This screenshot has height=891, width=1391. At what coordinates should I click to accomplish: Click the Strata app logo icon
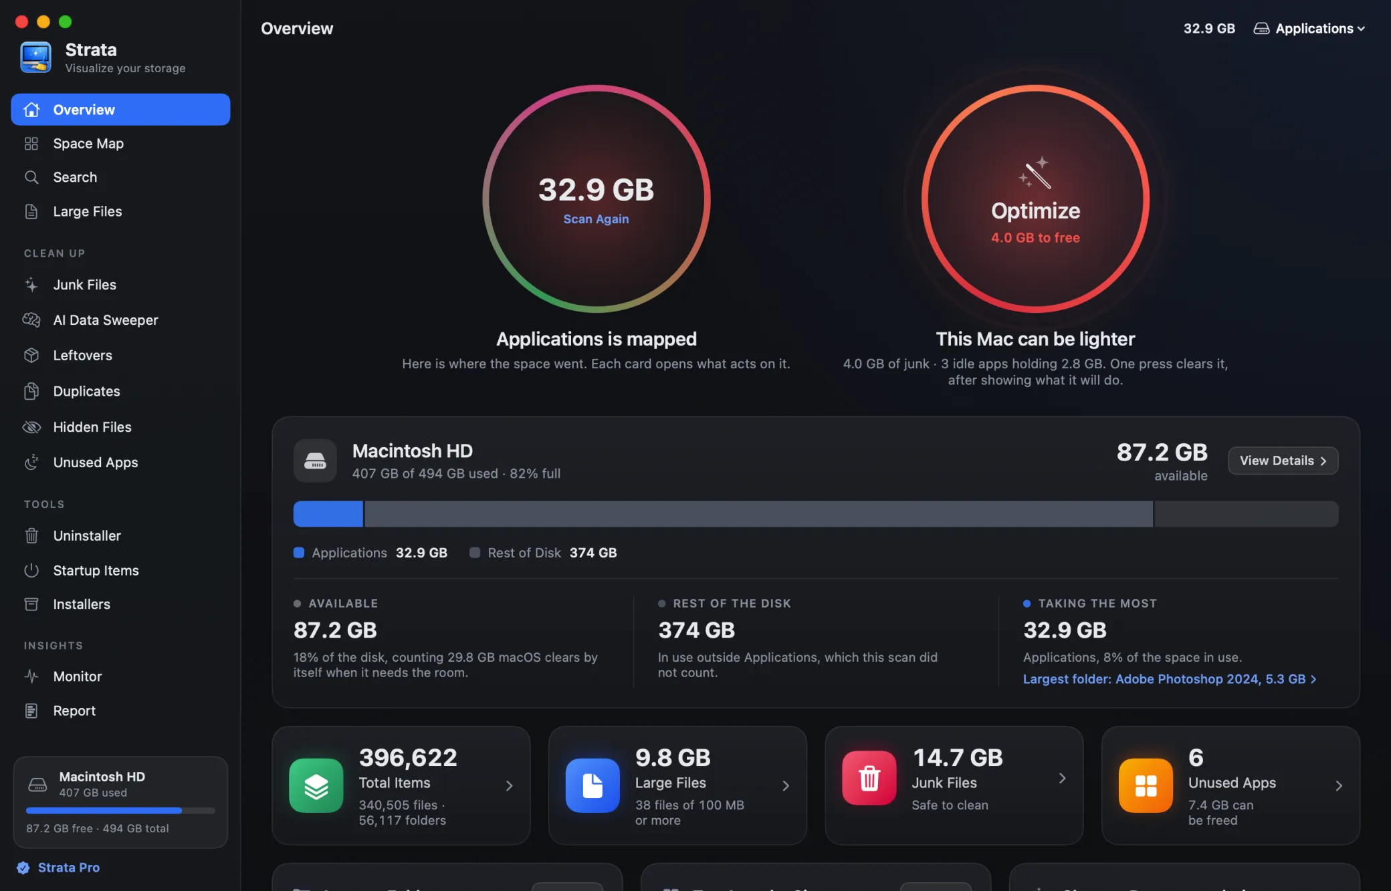point(35,57)
